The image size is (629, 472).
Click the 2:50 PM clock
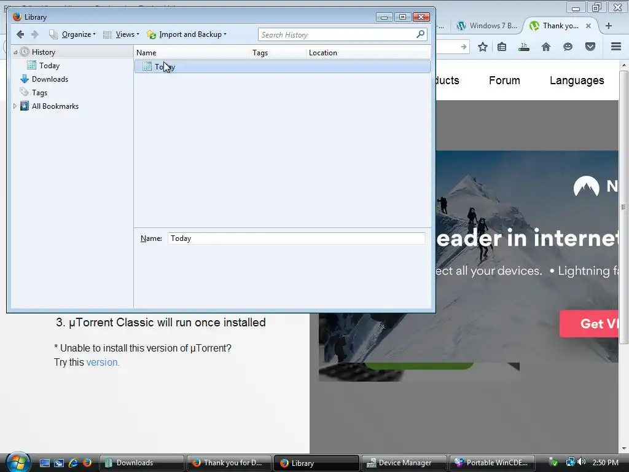click(605, 463)
